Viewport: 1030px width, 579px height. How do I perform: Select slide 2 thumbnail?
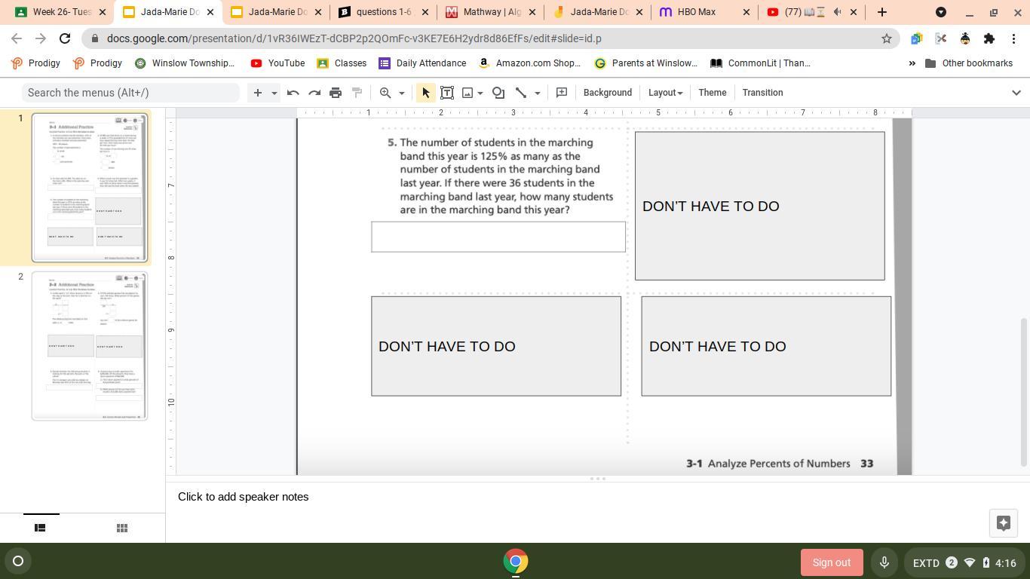pyautogui.click(x=89, y=346)
